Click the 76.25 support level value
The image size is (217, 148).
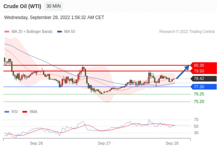coord(199,94)
